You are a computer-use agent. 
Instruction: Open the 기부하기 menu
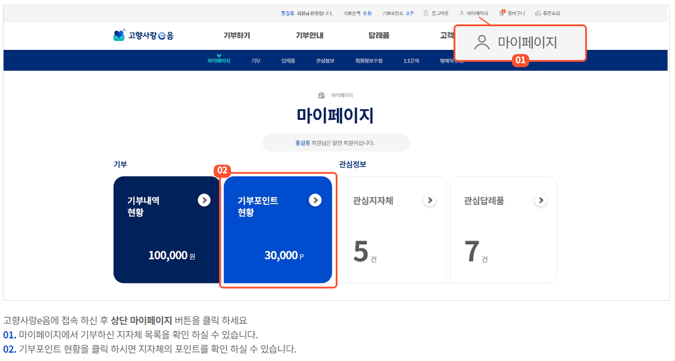(x=236, y=35)
